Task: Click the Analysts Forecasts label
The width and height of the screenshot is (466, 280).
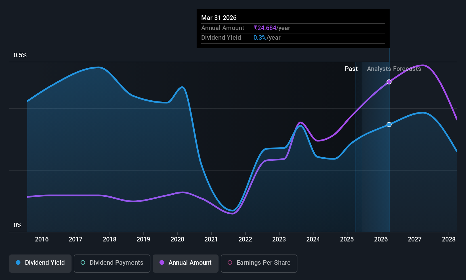Action: click(x=394, y=69)
